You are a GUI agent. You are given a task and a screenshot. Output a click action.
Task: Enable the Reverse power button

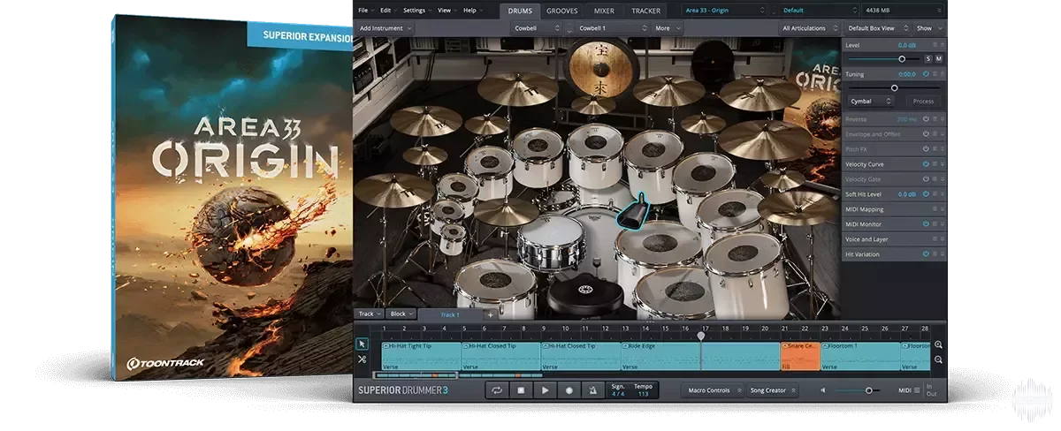927,118
